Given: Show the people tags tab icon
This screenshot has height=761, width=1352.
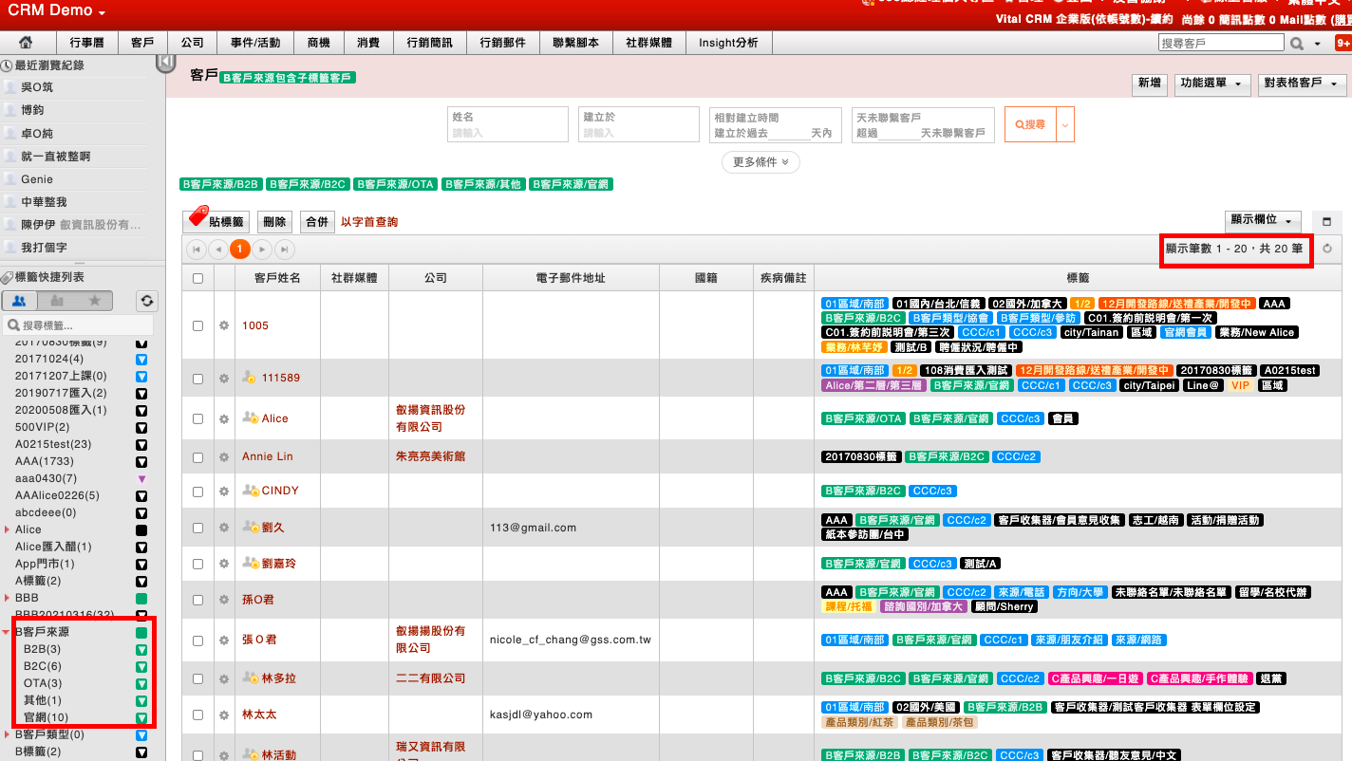Looking at the screenshot, I should coord(20,301).
